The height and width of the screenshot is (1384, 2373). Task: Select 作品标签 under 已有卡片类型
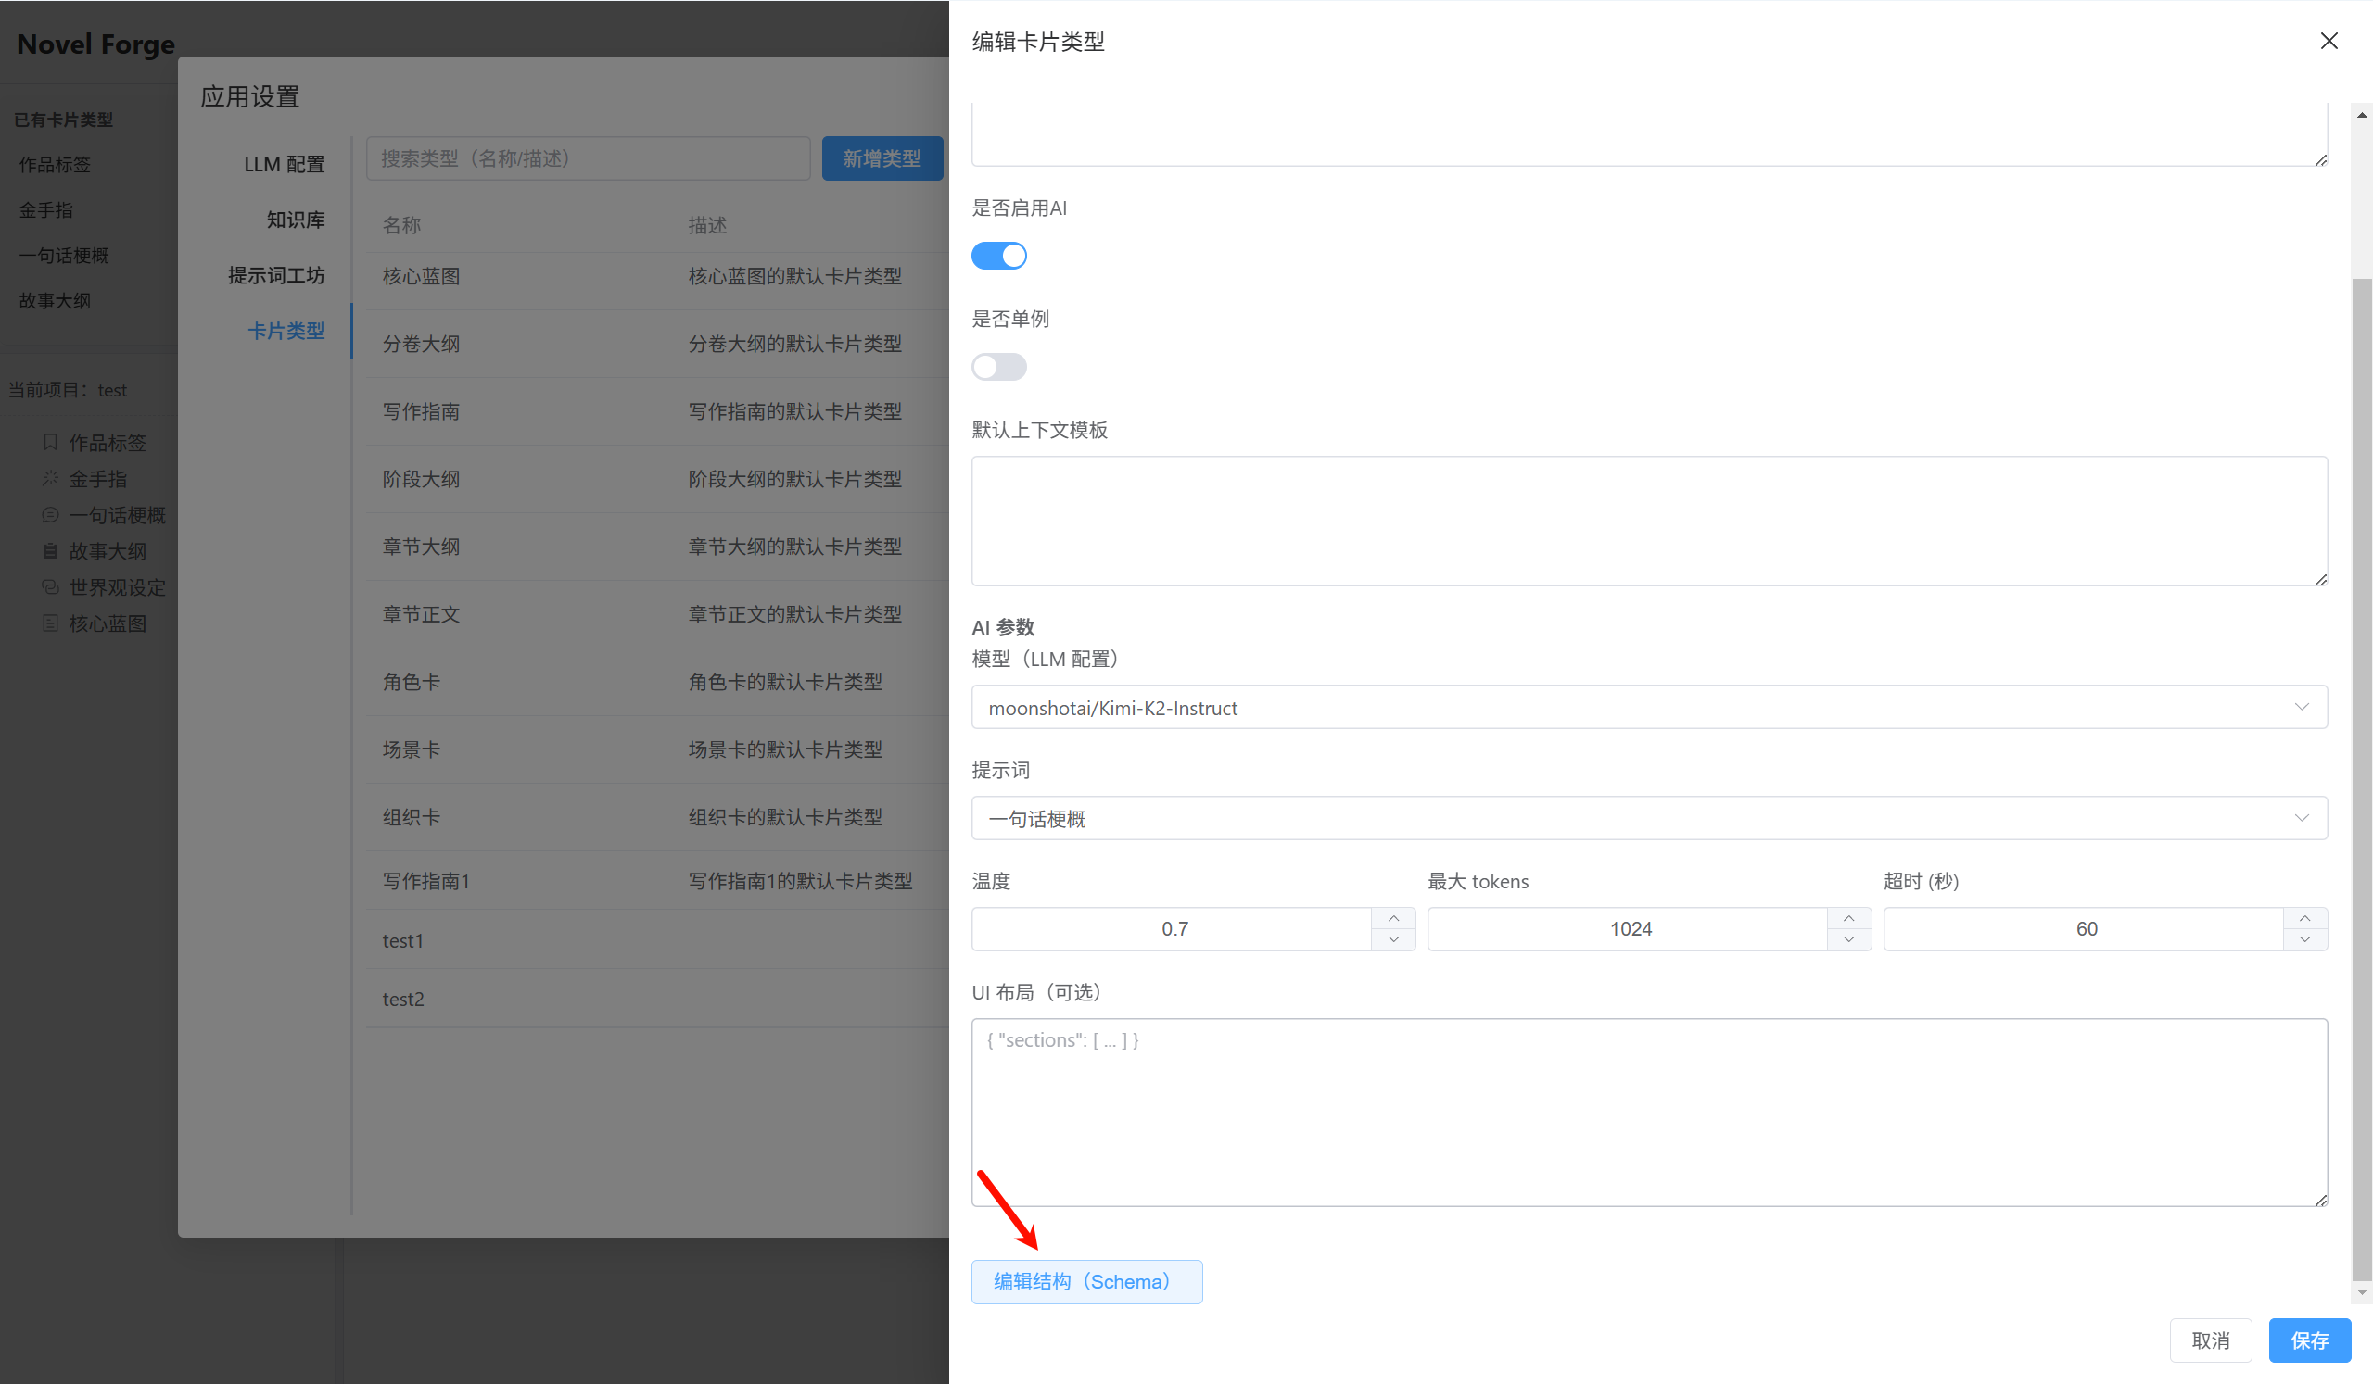click(55, 165)
